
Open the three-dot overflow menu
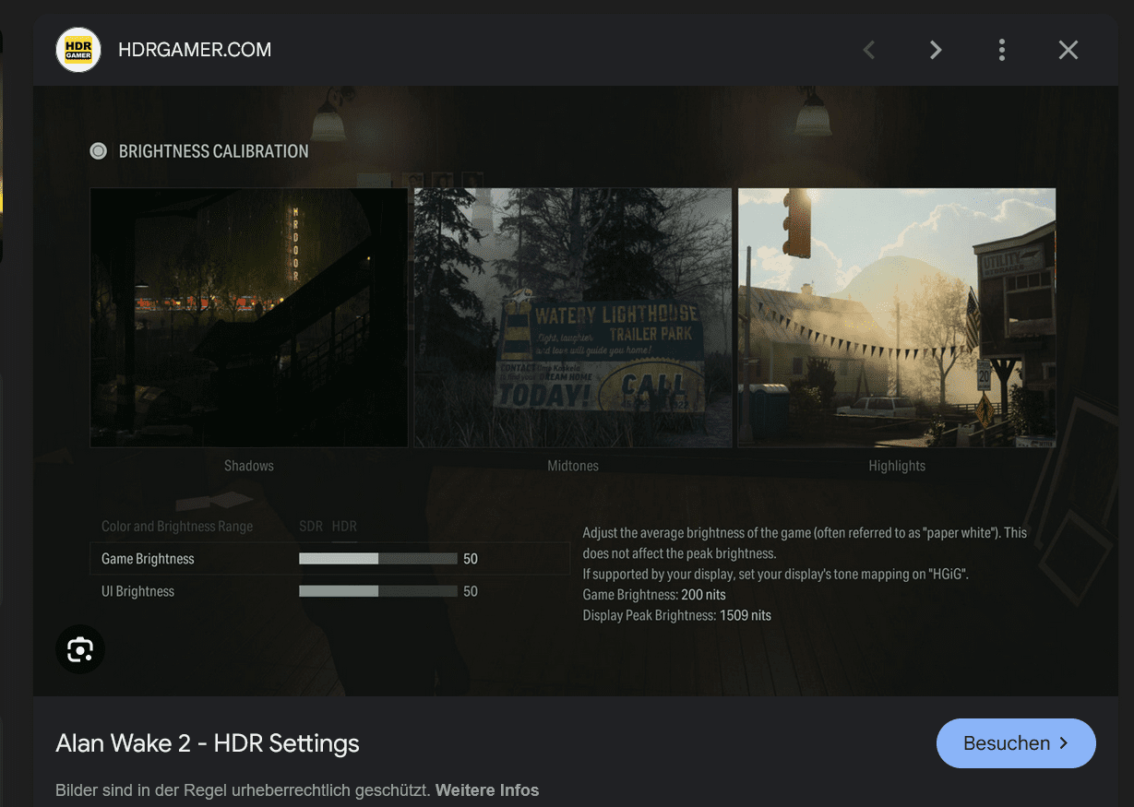point(1001,50)
